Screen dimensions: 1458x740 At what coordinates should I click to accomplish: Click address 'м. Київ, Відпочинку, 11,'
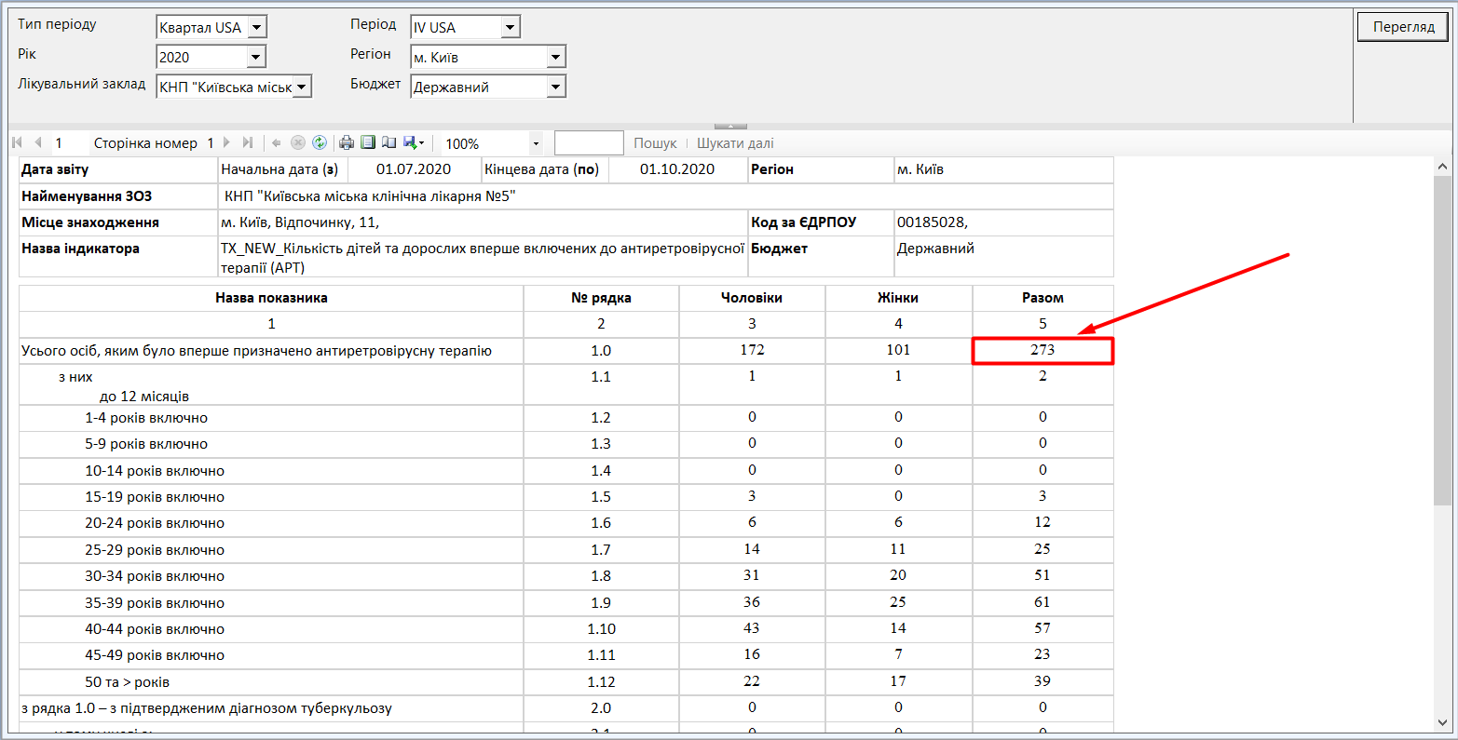coord(300,222)
